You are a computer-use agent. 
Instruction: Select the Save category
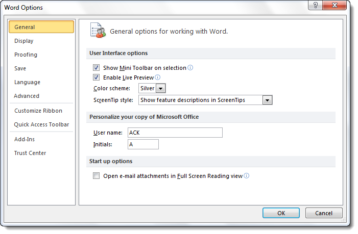20,68
